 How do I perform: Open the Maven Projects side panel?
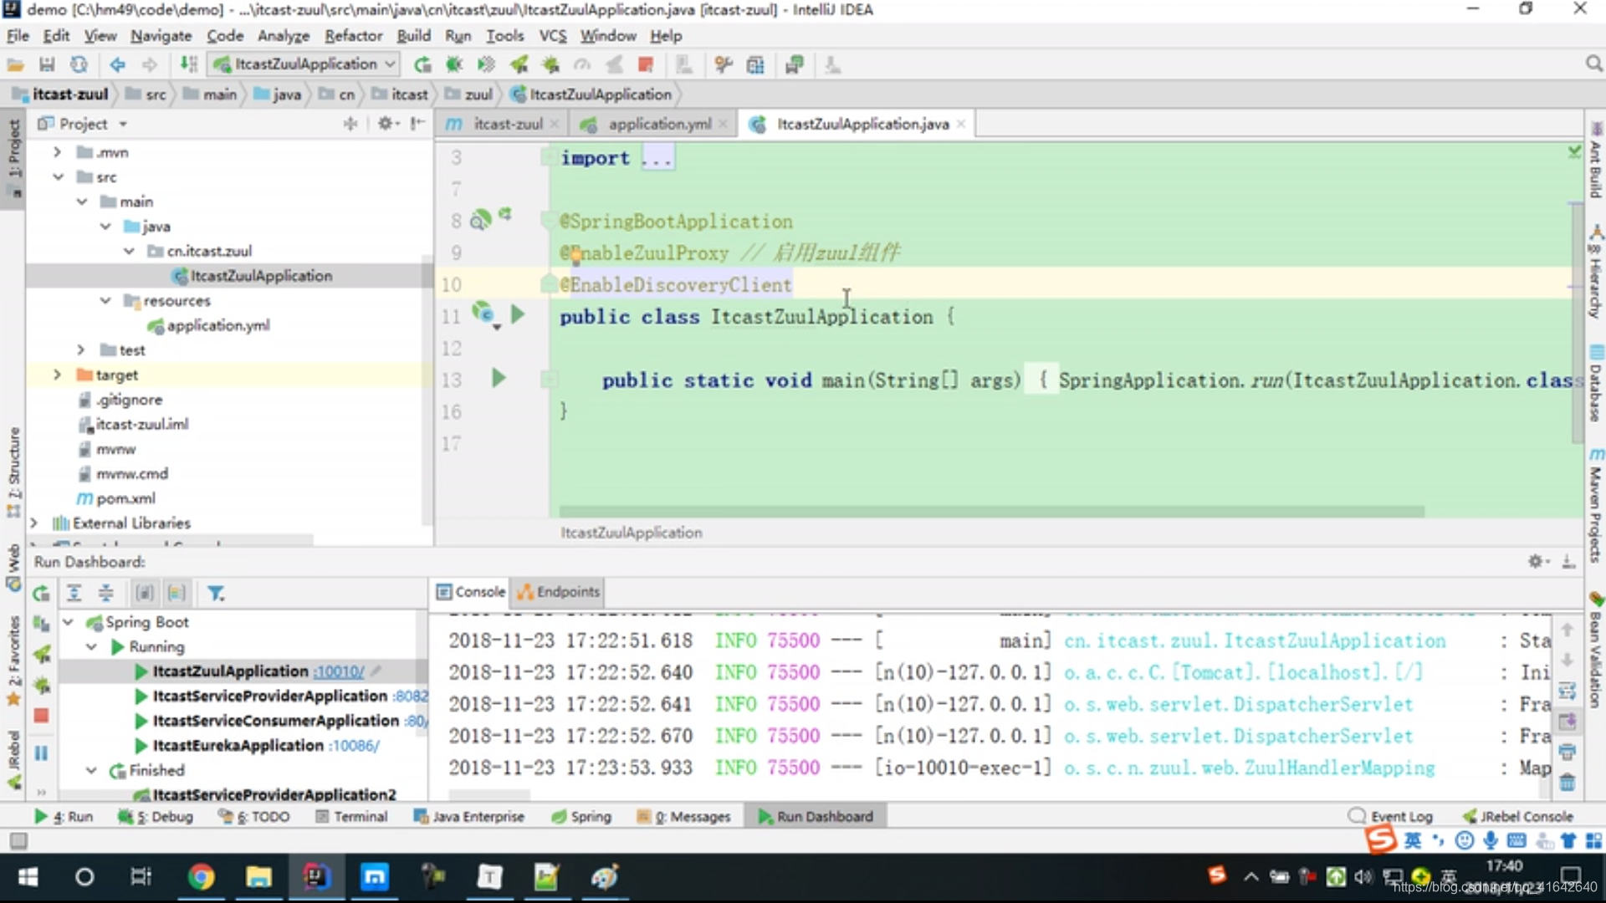1596,506
